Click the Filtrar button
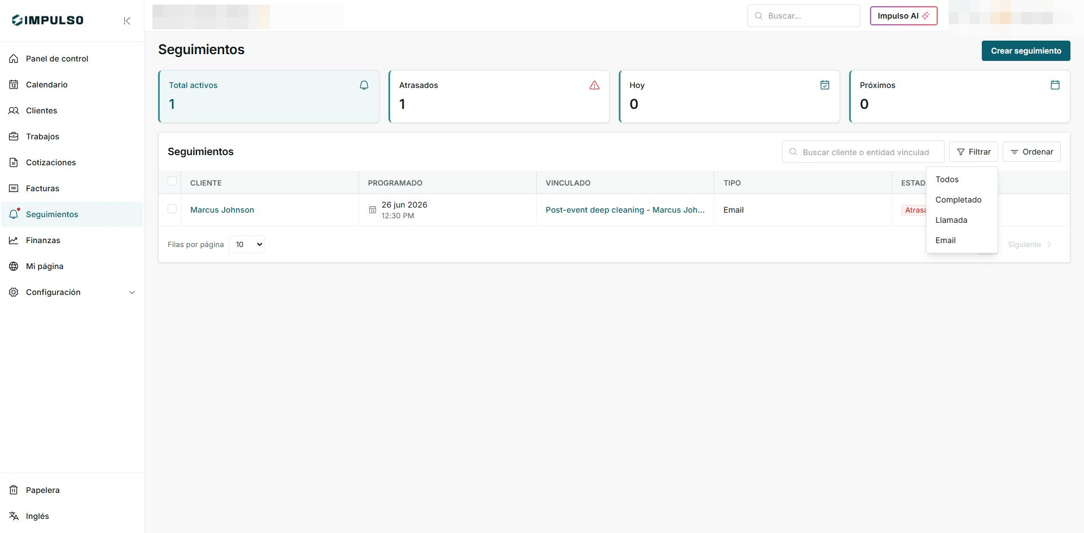 tap(973, 152)
